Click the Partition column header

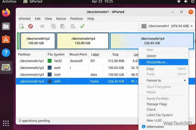pyautogui.click(x=31, y=54)
